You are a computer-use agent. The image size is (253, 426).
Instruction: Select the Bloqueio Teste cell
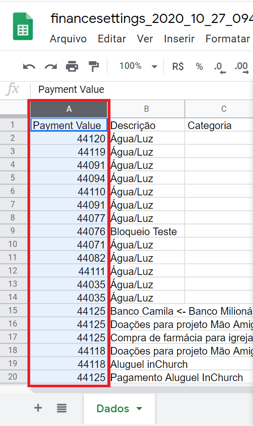coord(147,232)
